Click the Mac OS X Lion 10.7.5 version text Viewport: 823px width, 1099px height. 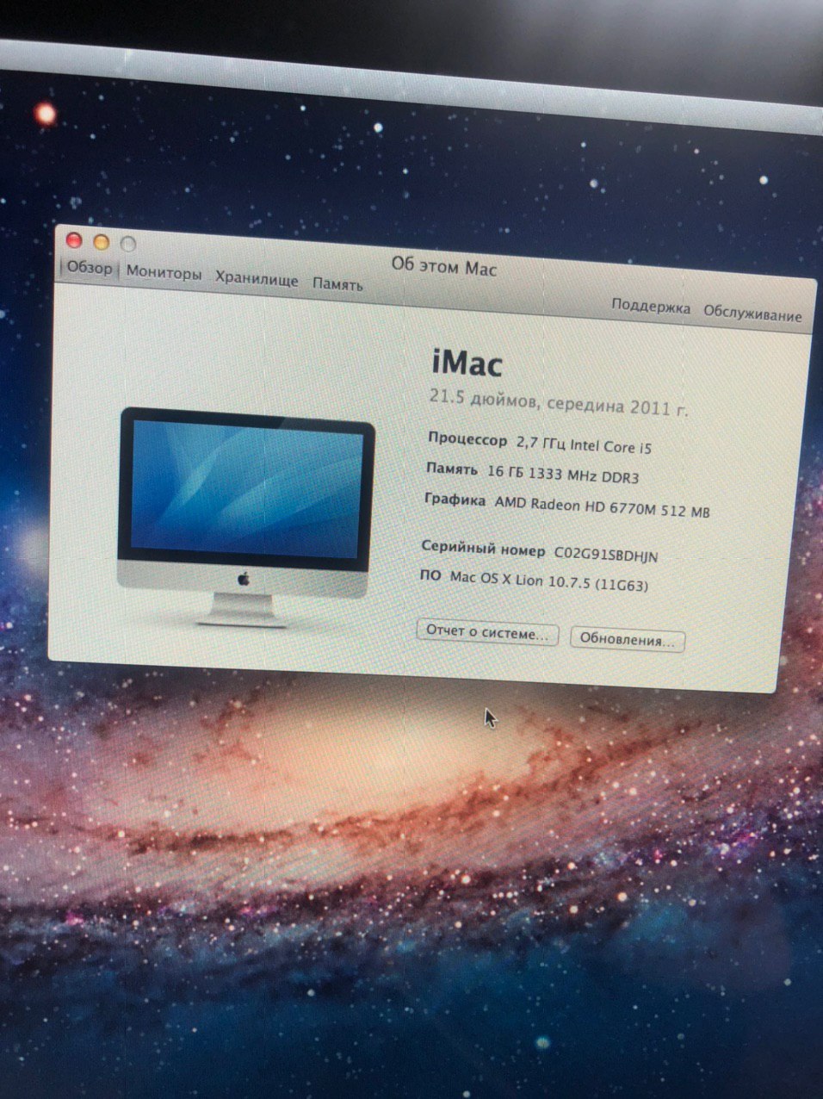(x=549, y=582)
